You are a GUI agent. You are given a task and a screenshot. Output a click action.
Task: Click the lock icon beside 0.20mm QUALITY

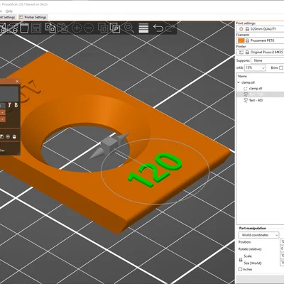click(247, 29)
